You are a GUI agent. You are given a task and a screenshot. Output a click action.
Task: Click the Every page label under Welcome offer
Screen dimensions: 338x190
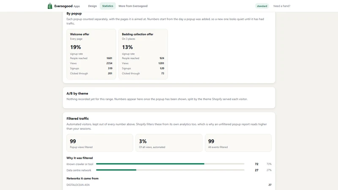coord(76,39)
